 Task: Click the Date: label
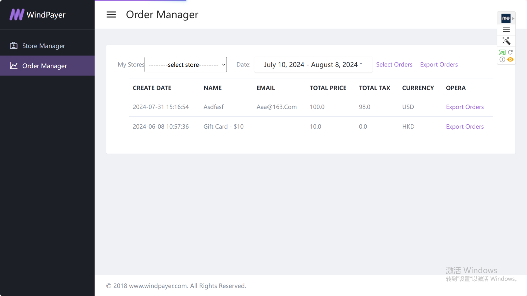(x=243, y=64)
